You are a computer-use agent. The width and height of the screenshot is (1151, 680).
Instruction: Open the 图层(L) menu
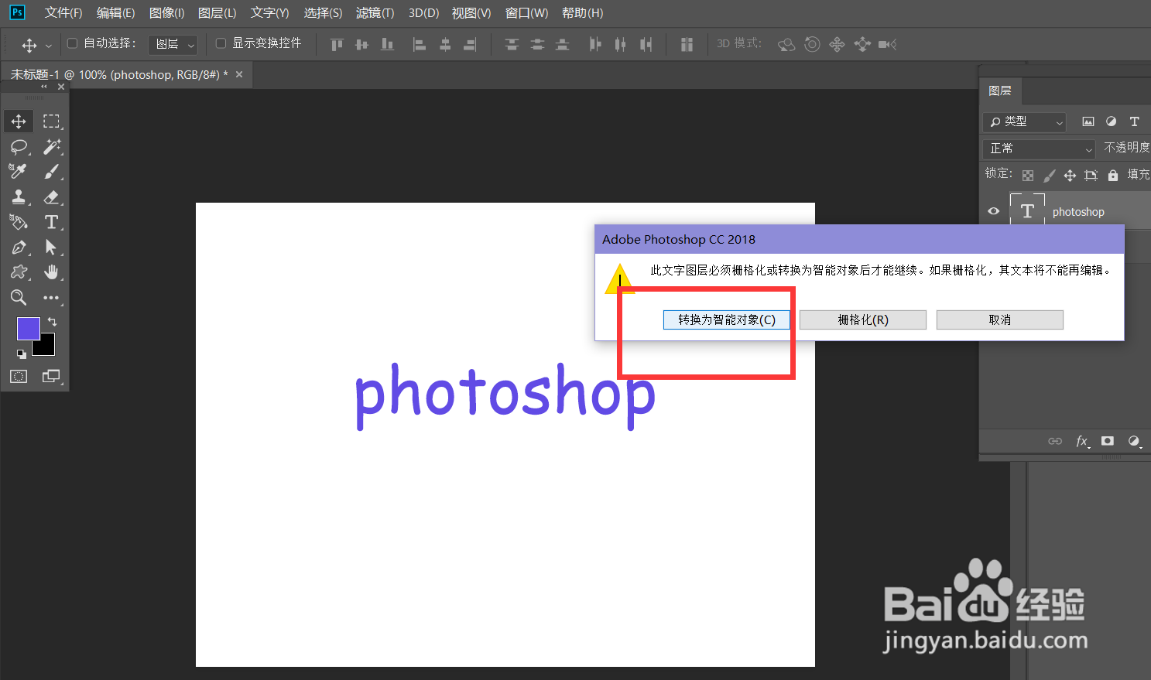[217, 13]
